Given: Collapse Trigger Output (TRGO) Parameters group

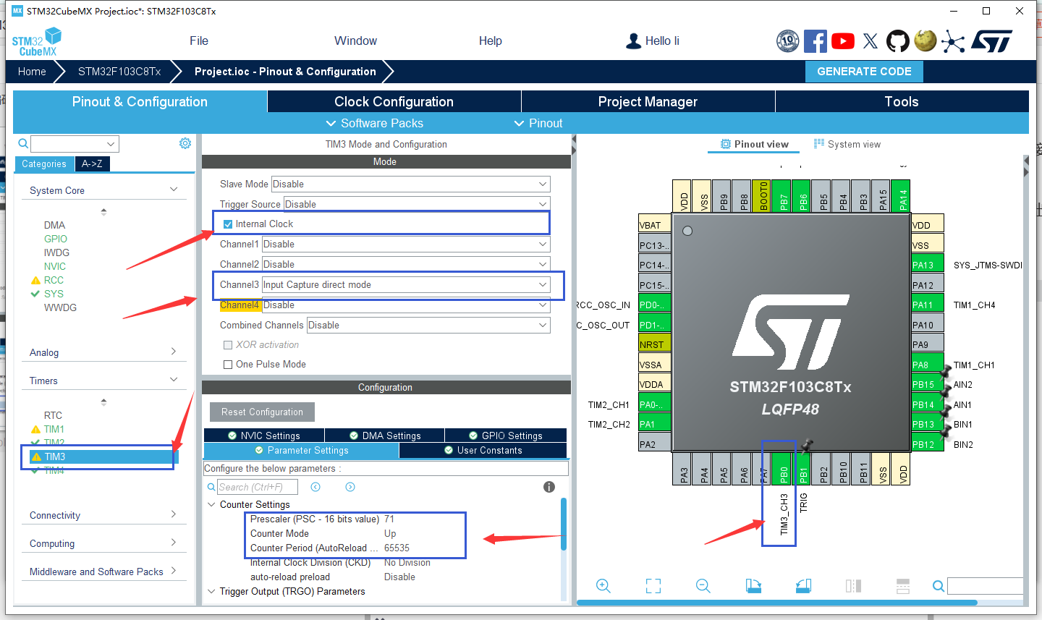Looking at the screenshot, I should click(211, 591).
